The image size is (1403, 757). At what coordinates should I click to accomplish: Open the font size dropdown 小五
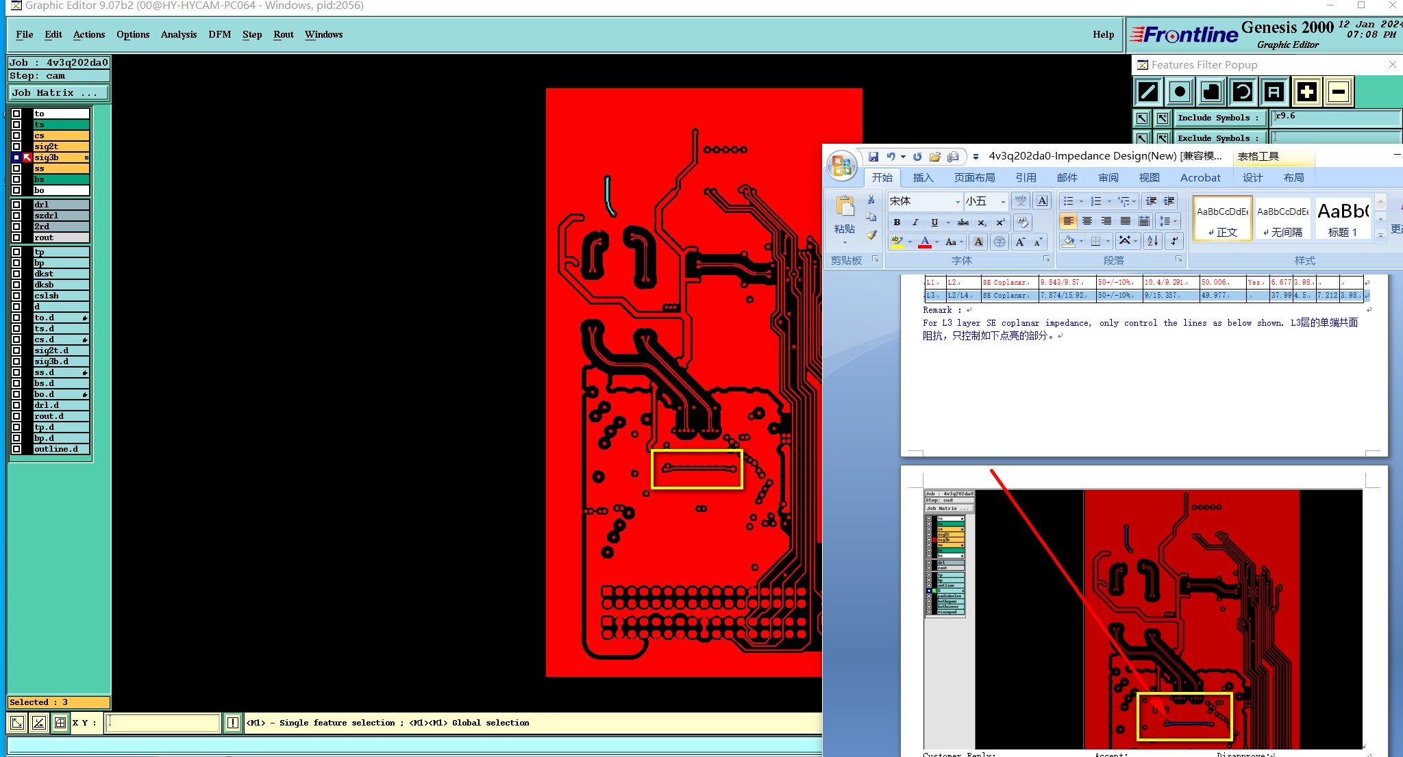coord(1003,201)
